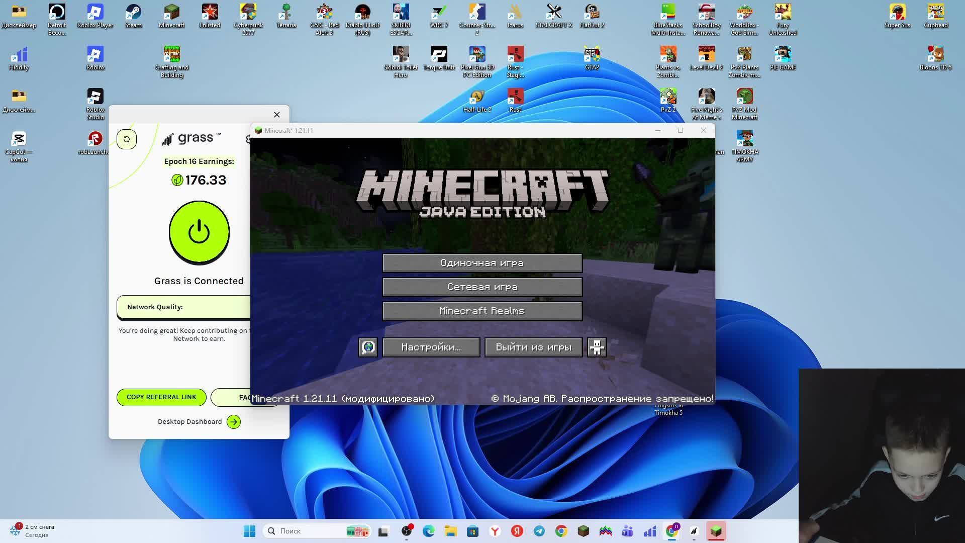Open the weather widget showing снега

pos(33,530)
